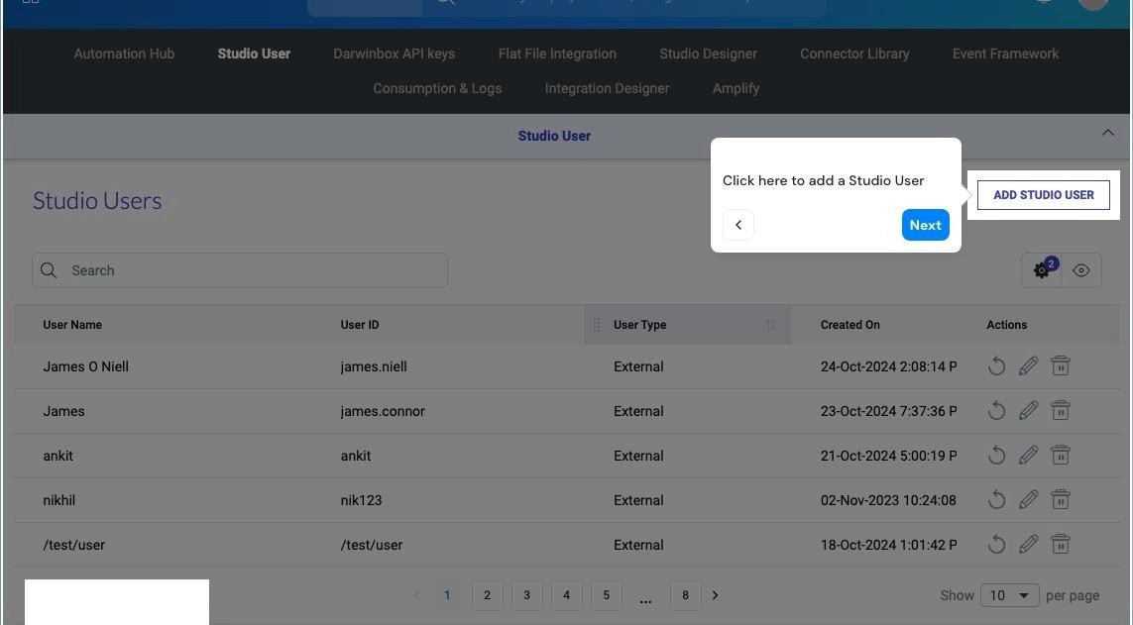Viewport: 1133px width, 625px height.
Task: Open the per page count dropdown
Action: click(1009, 595)
